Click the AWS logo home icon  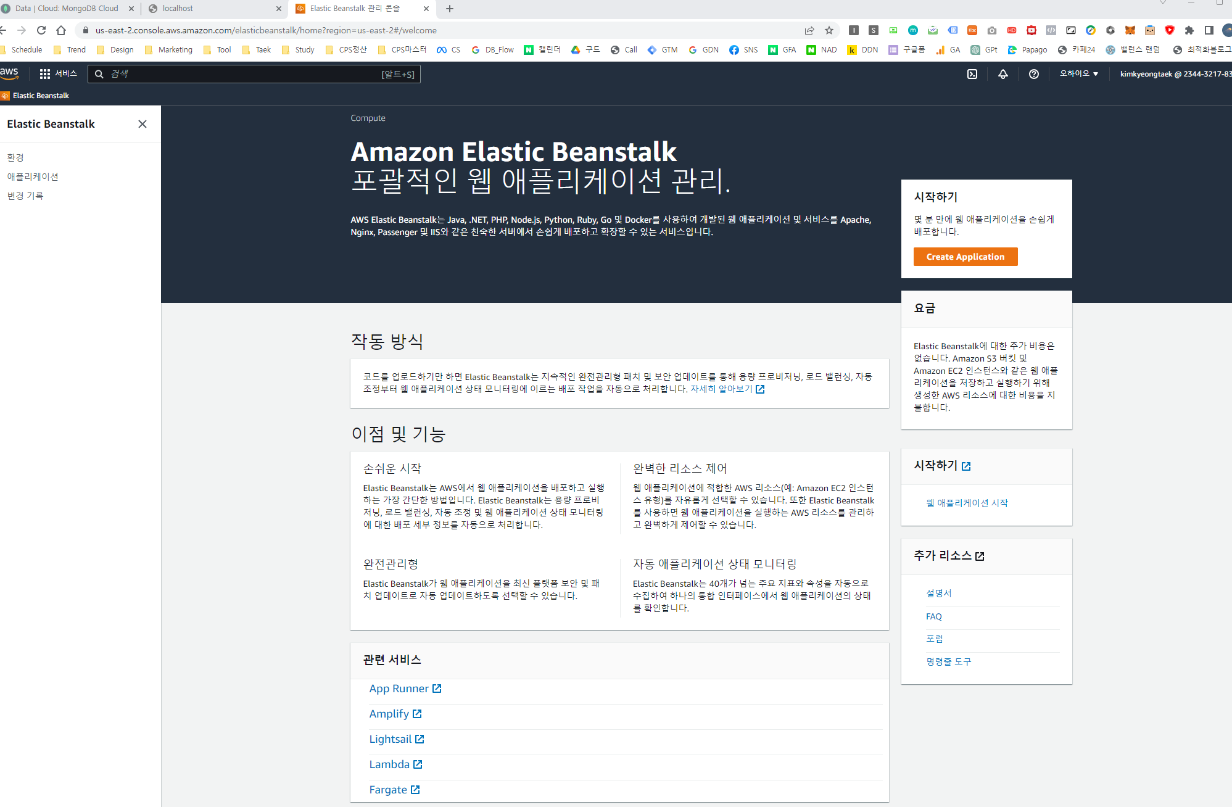(9, 73)
